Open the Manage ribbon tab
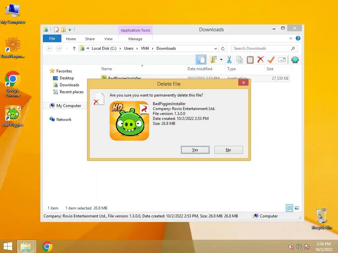 135,39
